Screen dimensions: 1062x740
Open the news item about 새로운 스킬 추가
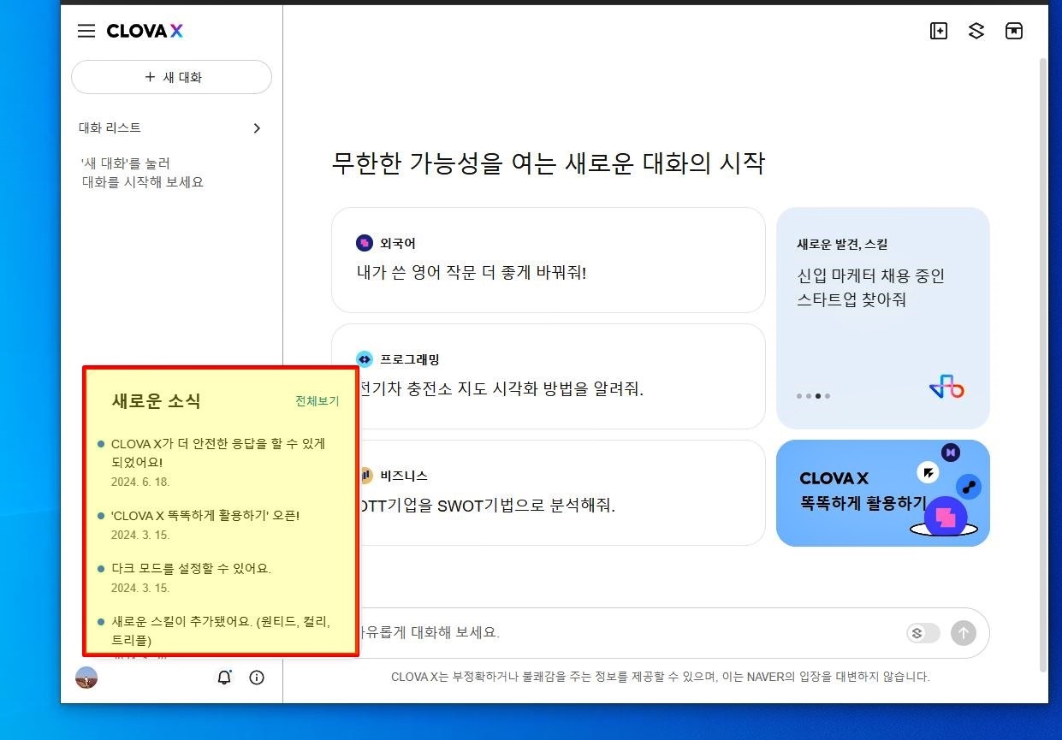(220, 630)
